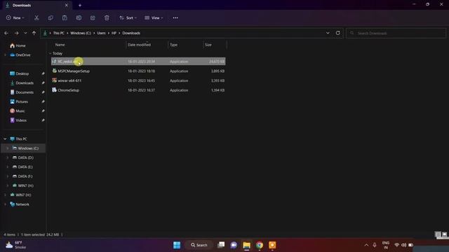Open Task View from taskbar
449x252 pixels.
(221, 245)
